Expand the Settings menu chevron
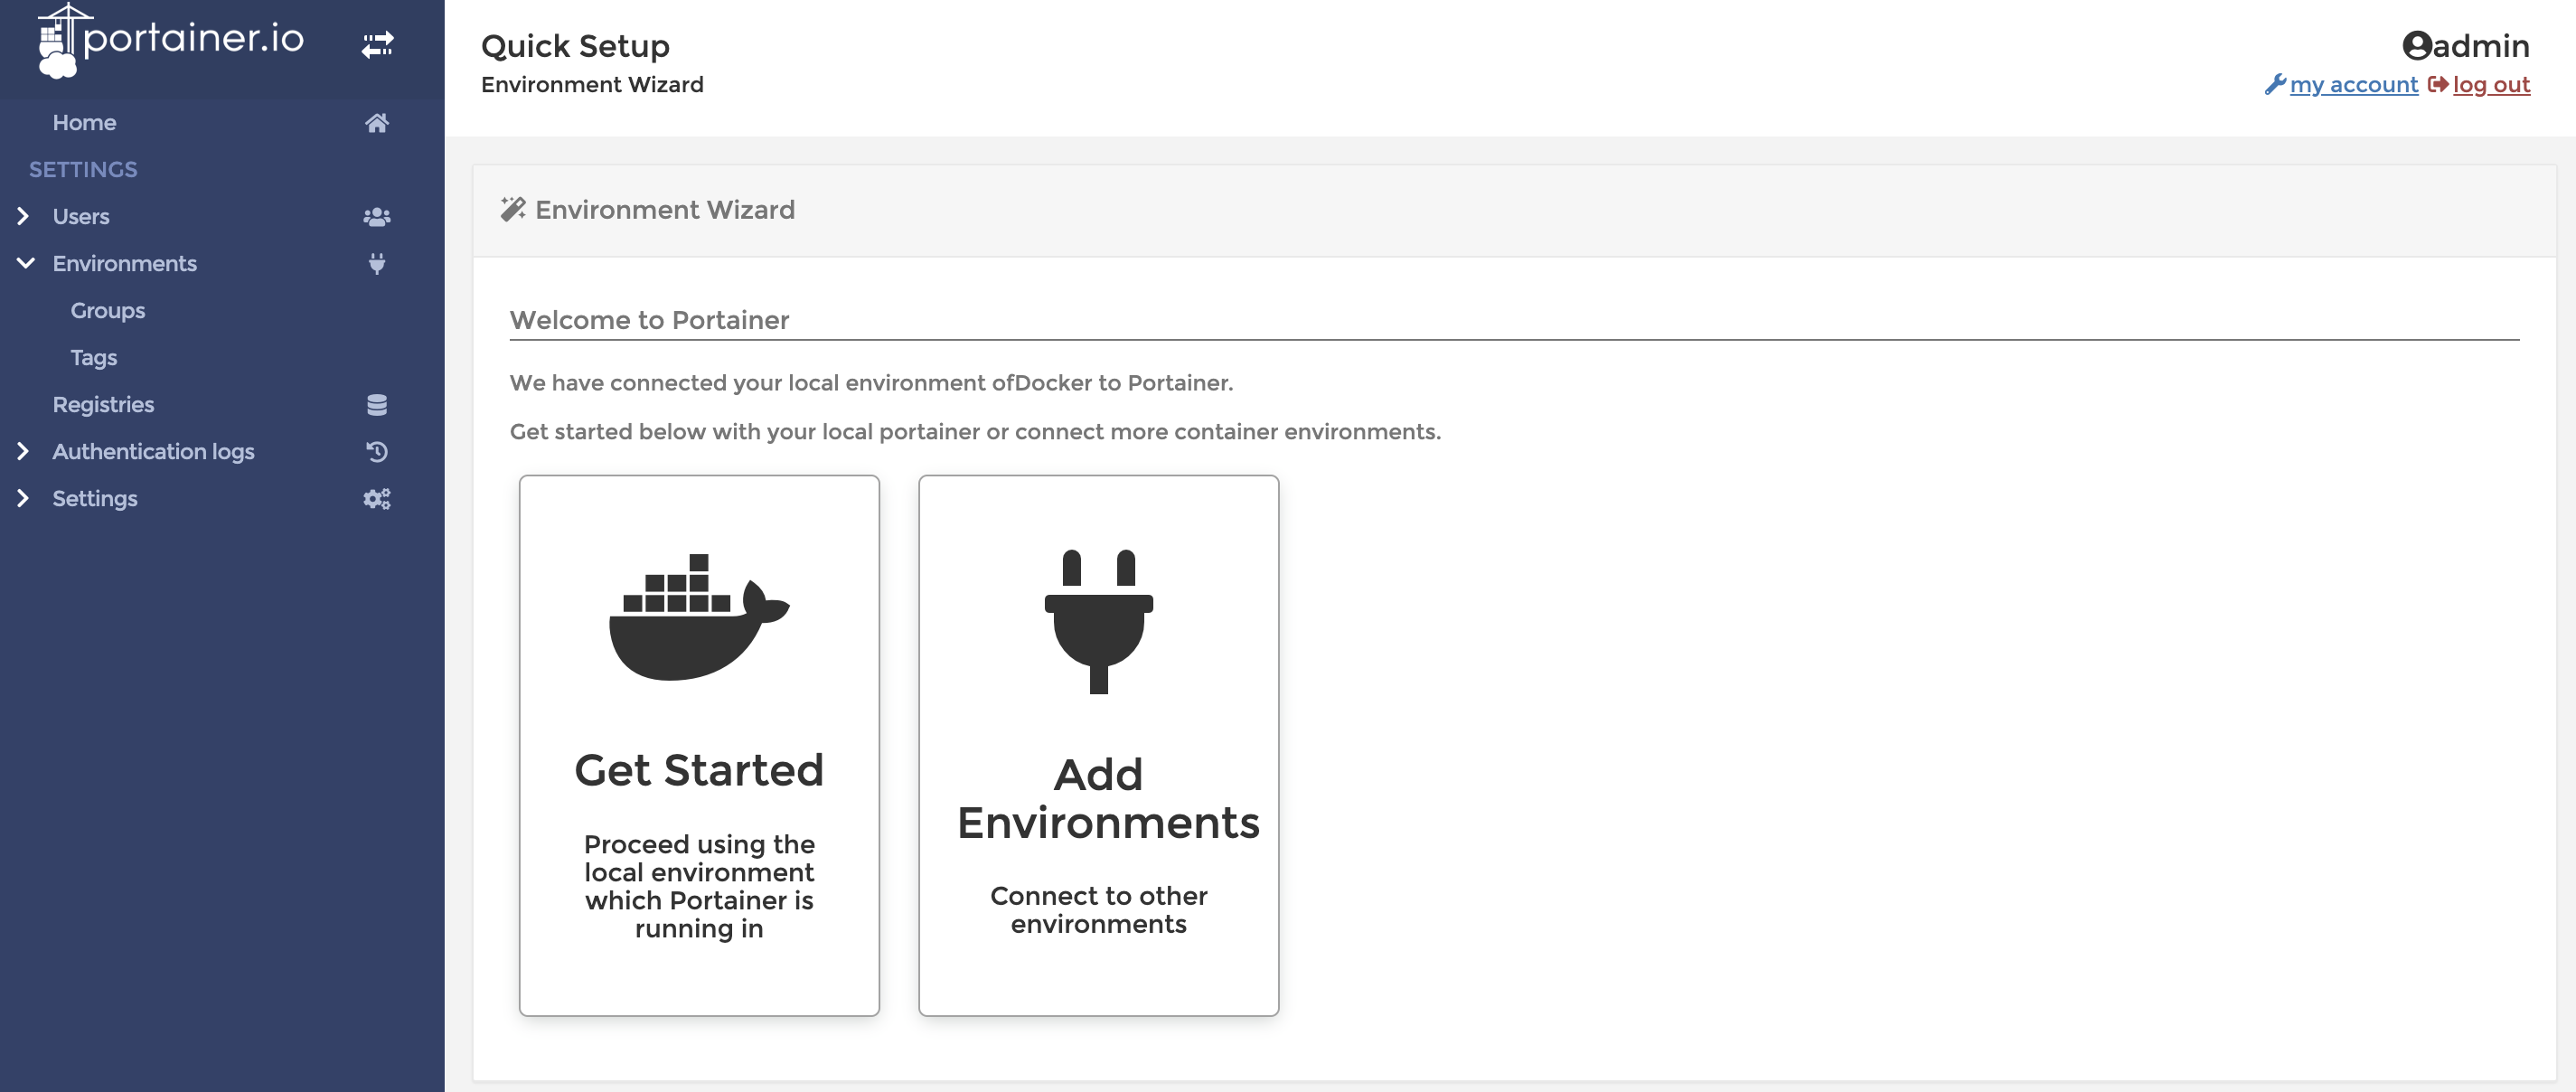 [23, 499]
